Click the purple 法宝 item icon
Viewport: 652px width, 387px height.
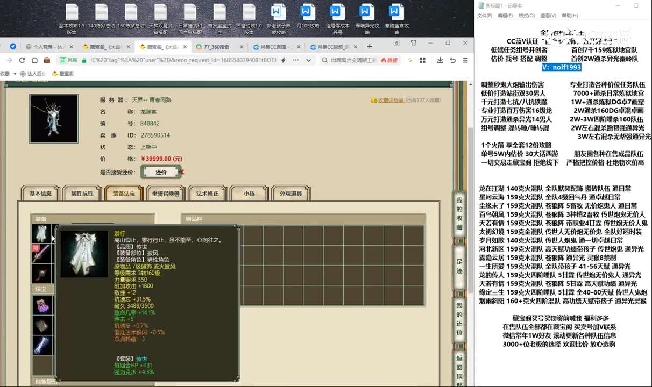tap(42, 305)
